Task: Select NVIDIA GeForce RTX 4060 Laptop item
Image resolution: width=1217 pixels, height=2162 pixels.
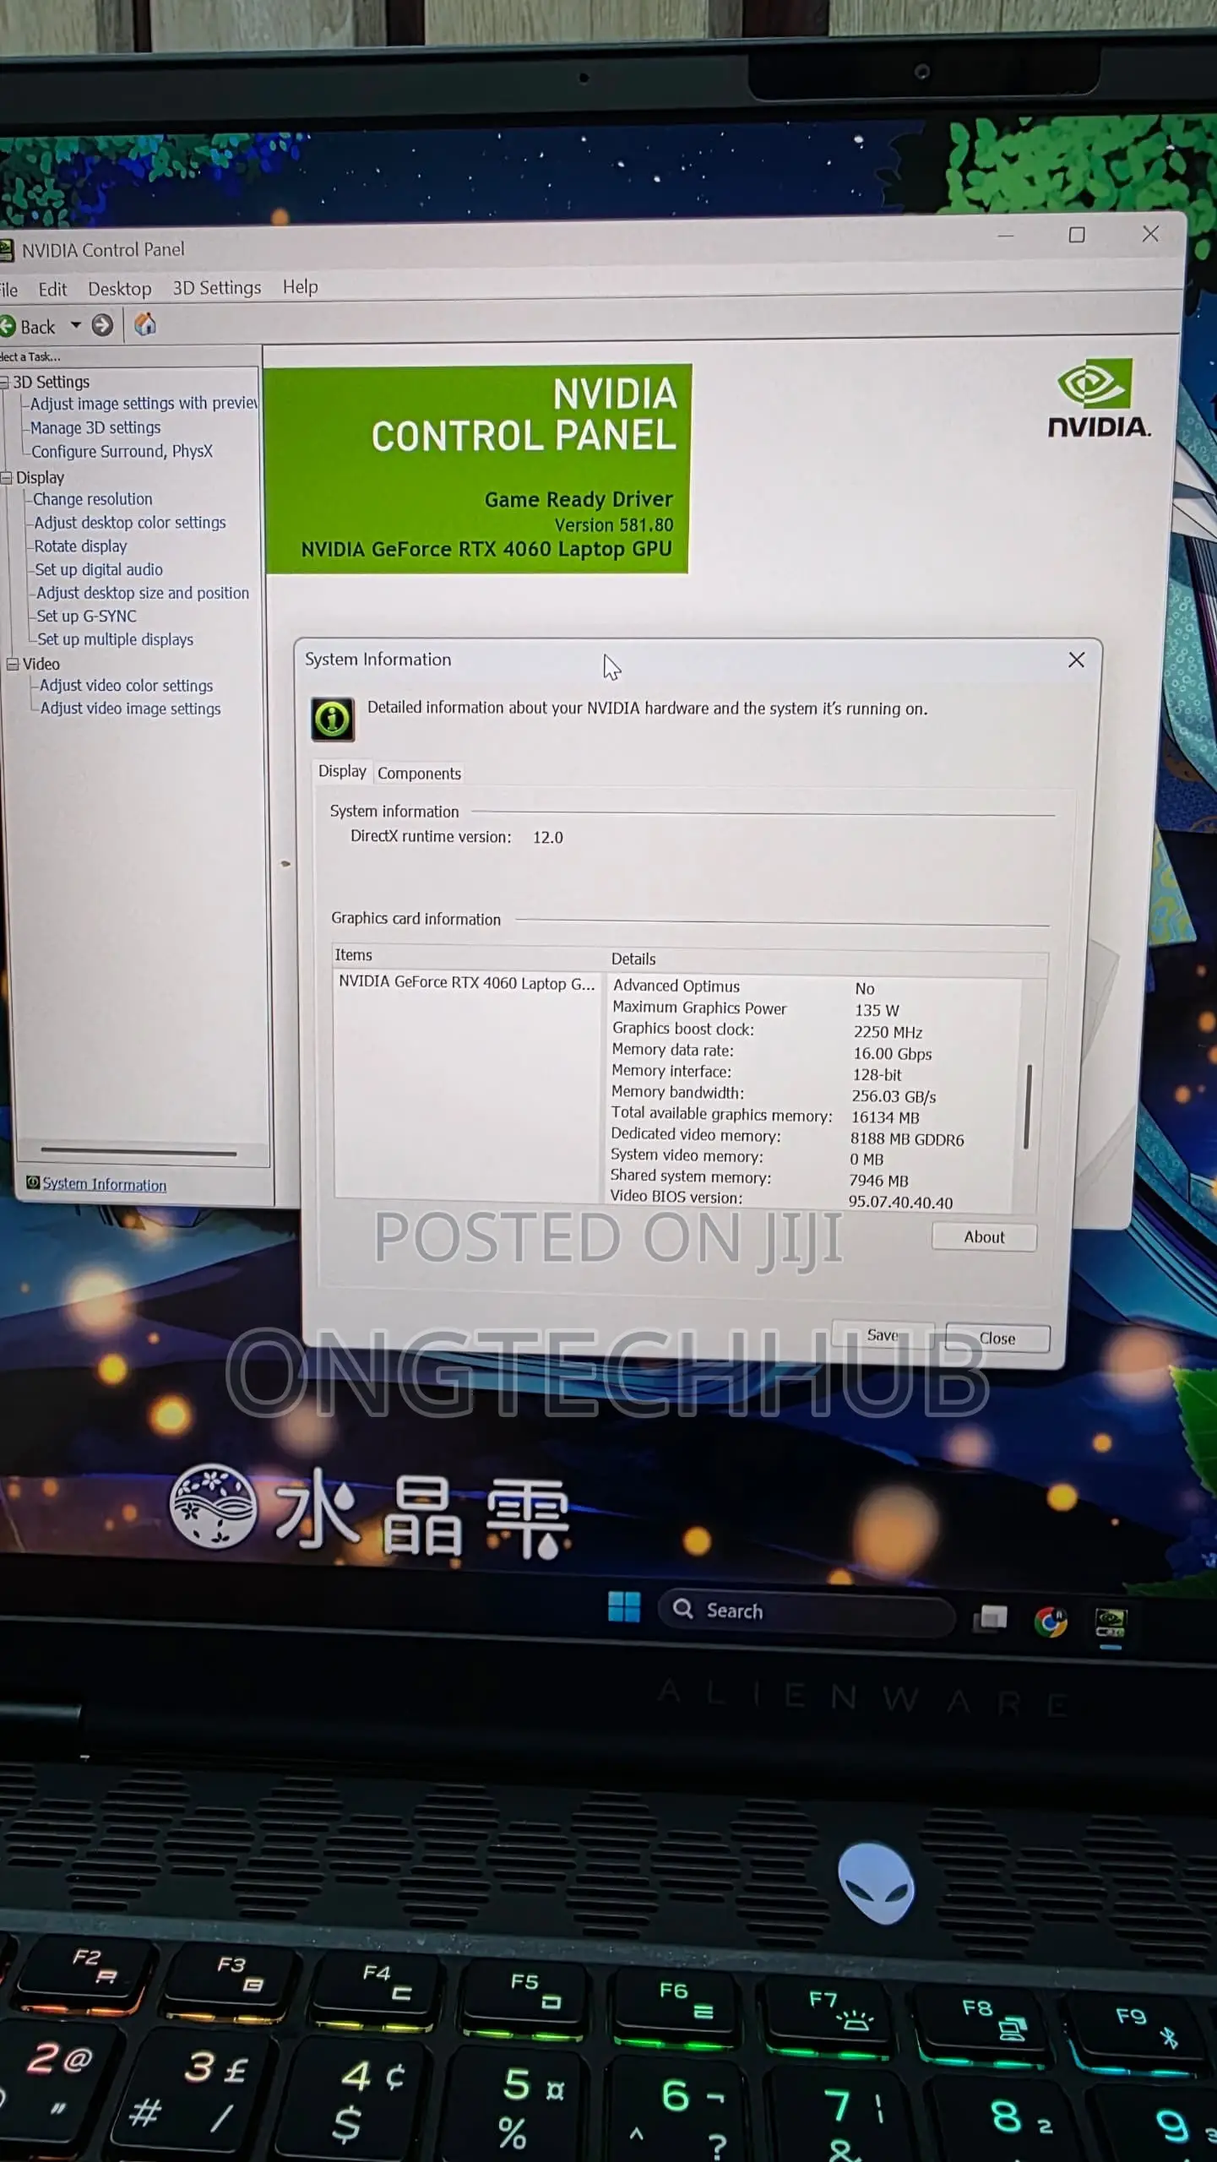Action: click(x=466, y=983)
